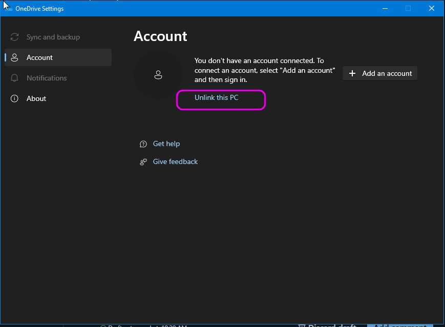The width and height of the screenshot is (445, 327).
Task: Click the profile avatar placeholder
Action: (x=158, y=75)
